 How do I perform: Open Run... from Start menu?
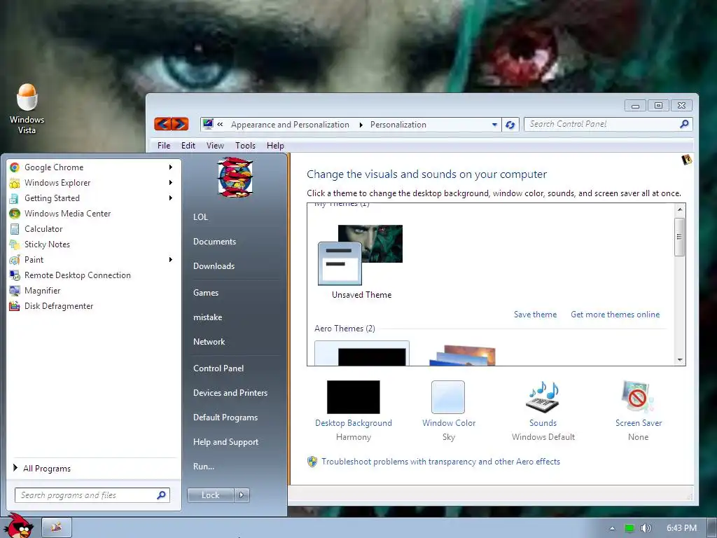204,467
